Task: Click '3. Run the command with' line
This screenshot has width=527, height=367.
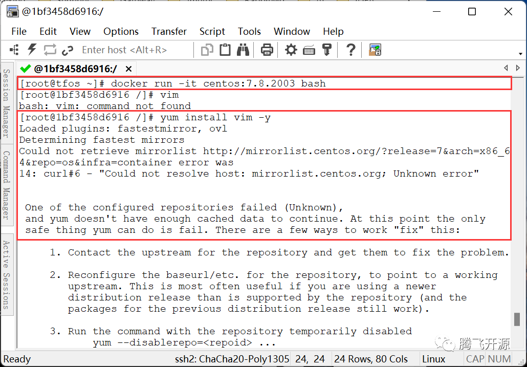Action: coord(231,331)
